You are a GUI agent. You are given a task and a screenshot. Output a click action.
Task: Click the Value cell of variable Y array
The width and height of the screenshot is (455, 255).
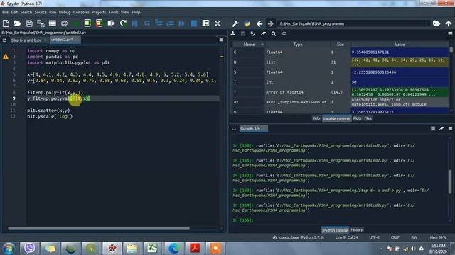[x=400, y=92]
